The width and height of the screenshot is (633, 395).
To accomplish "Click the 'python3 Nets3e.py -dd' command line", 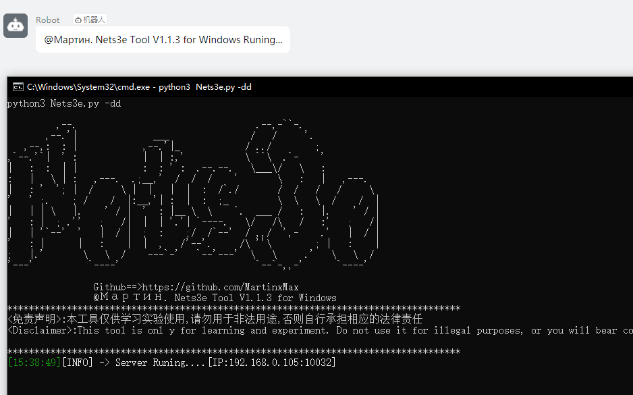I will click(64, 103).
